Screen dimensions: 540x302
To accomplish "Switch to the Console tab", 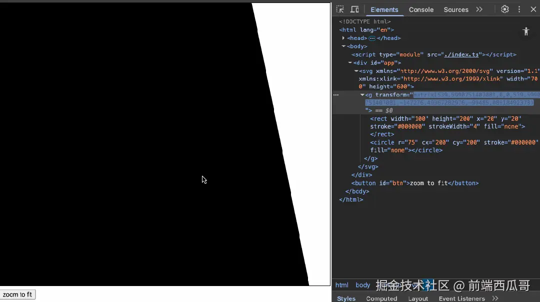I will [x=421, y=9].
